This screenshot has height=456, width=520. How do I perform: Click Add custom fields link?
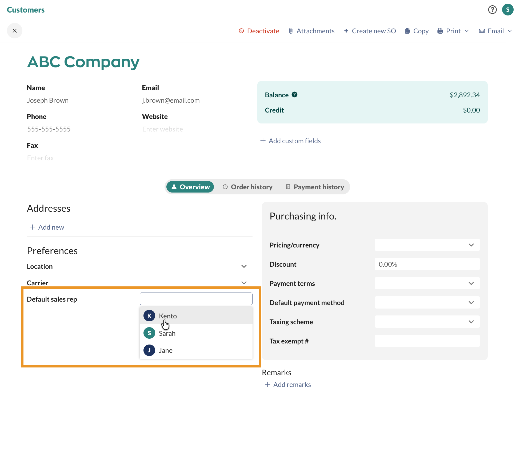(290, 141)
